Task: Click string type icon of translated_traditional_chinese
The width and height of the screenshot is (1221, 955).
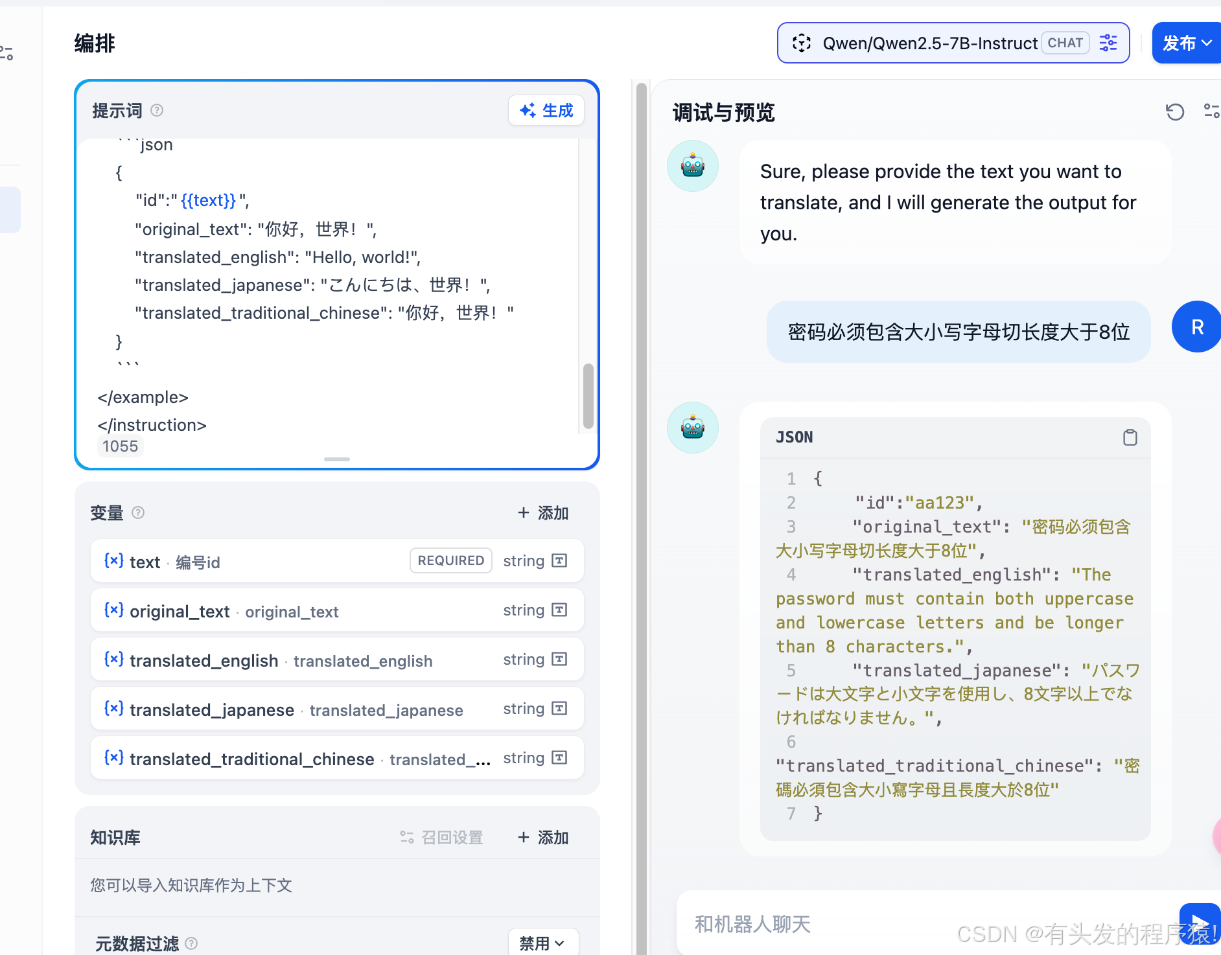Action: point(559,757)
